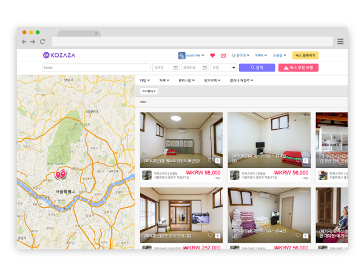Remove the 숙소형태 filter tag
Image resolution: width=364 pixels, height=273 pixels.
click(x=155, y=91)
